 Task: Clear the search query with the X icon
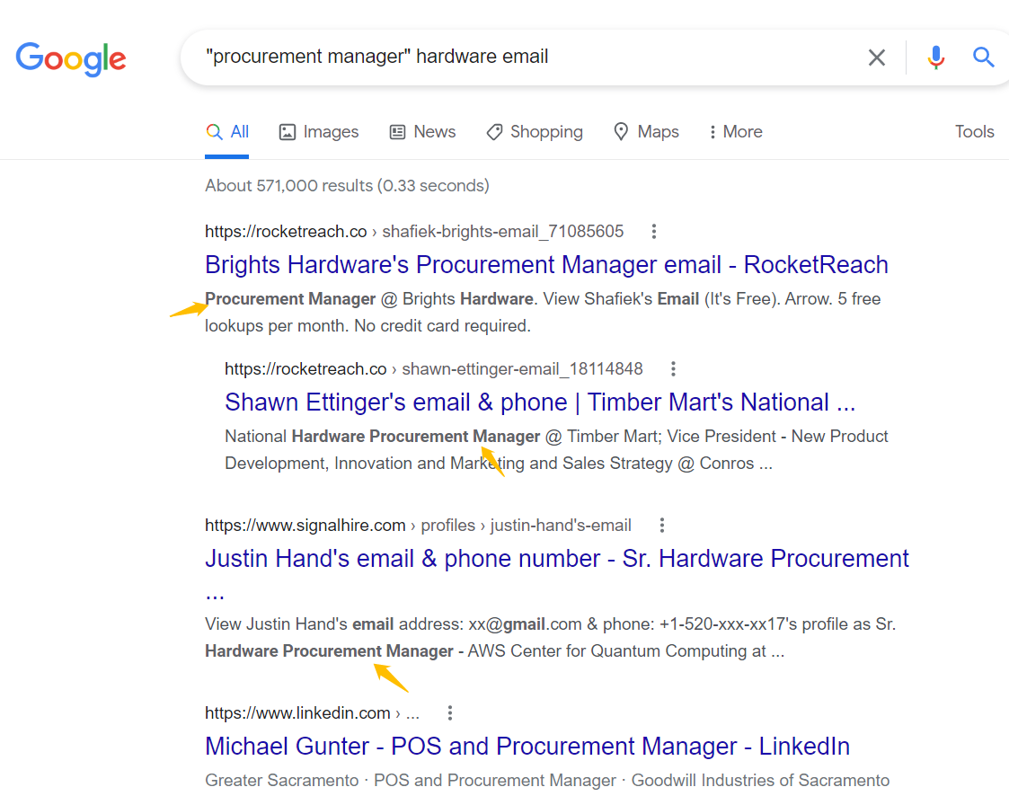coord(876,57)
